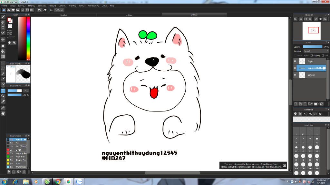Clear the reference image with X icon
The image size is (330, 185).
(305, 114)
